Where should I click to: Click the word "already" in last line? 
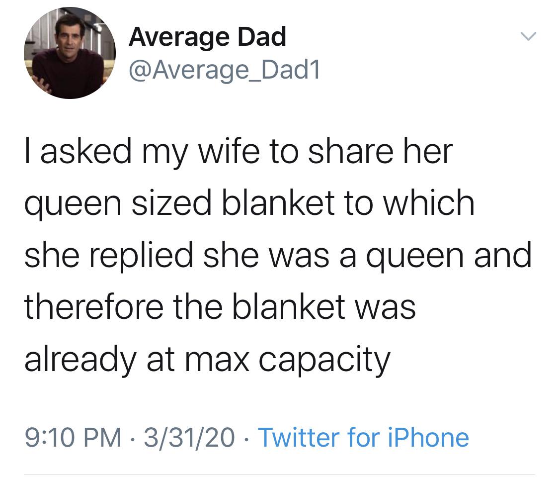[x=80, y=359]
